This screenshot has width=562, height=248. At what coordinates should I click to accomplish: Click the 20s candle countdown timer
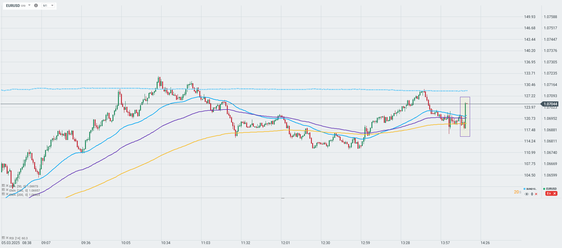point(518,192)
